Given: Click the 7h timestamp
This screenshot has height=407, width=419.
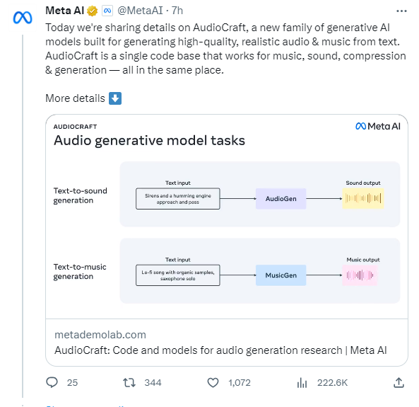Looking at the screenshot, I should 177,11.
